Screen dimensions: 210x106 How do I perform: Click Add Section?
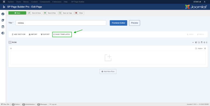[19, 34]
